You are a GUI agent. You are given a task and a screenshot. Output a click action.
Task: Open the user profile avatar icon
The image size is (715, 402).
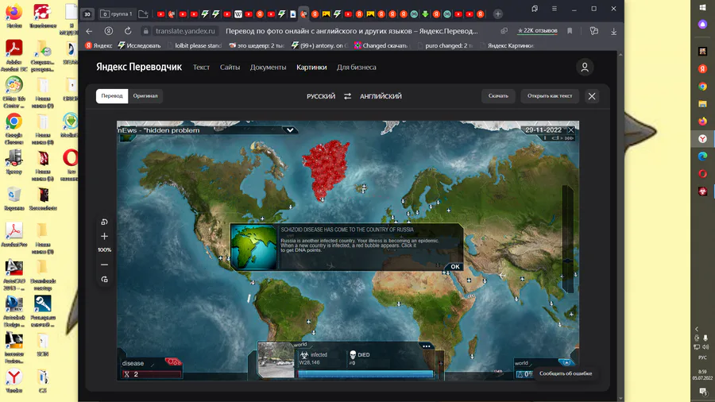585,67
